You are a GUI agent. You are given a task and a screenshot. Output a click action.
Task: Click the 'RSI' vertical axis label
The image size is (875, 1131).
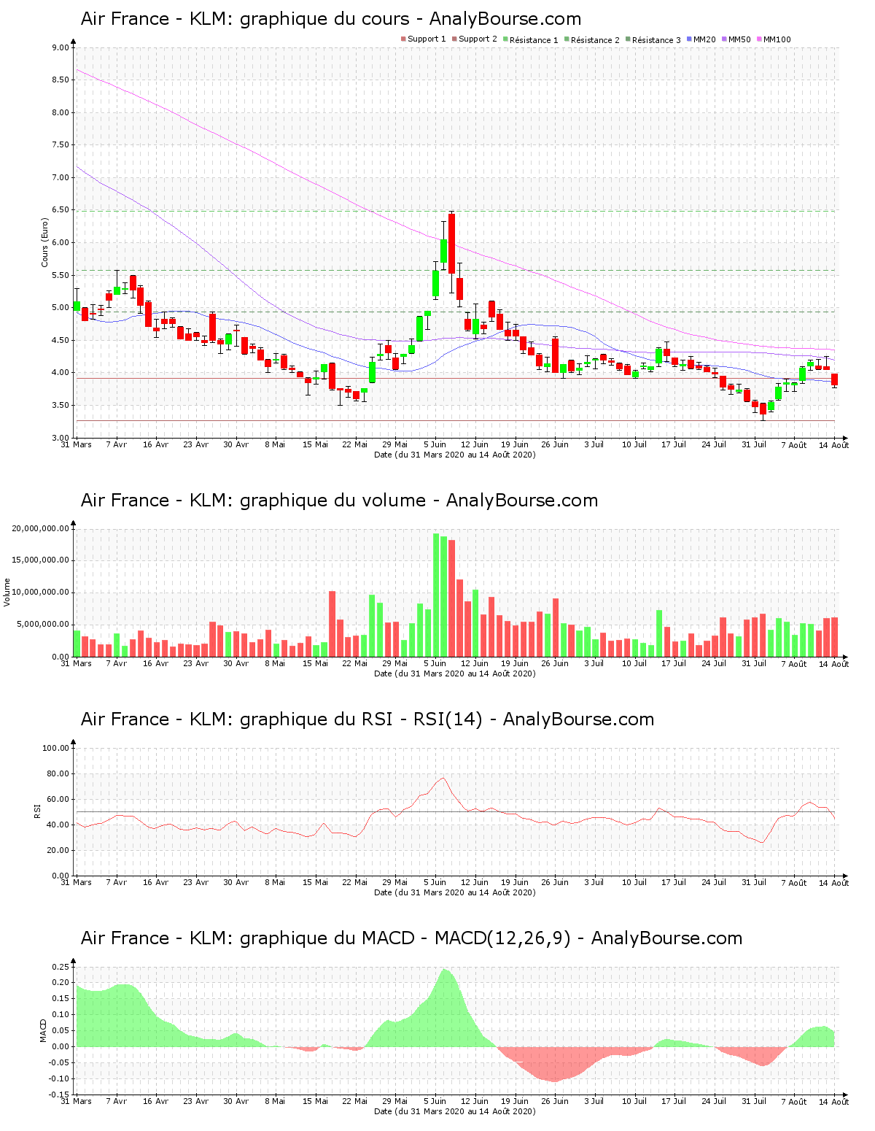(37, 811)
